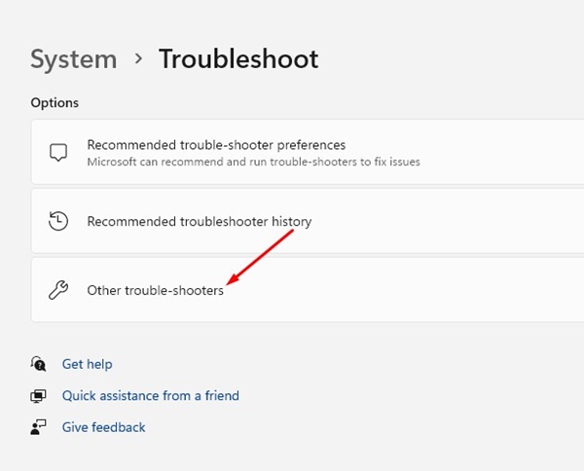Click the Quick assistance monitor icon
The image size is (584, 471).
pyautogui.click(x=39, y=396)
